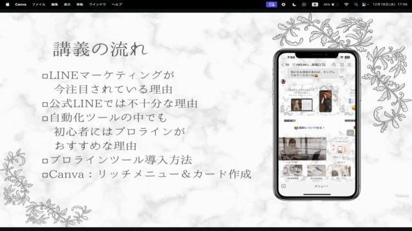Open the 表示 menu
Screen dimensions: 412x231
[67, 4]
